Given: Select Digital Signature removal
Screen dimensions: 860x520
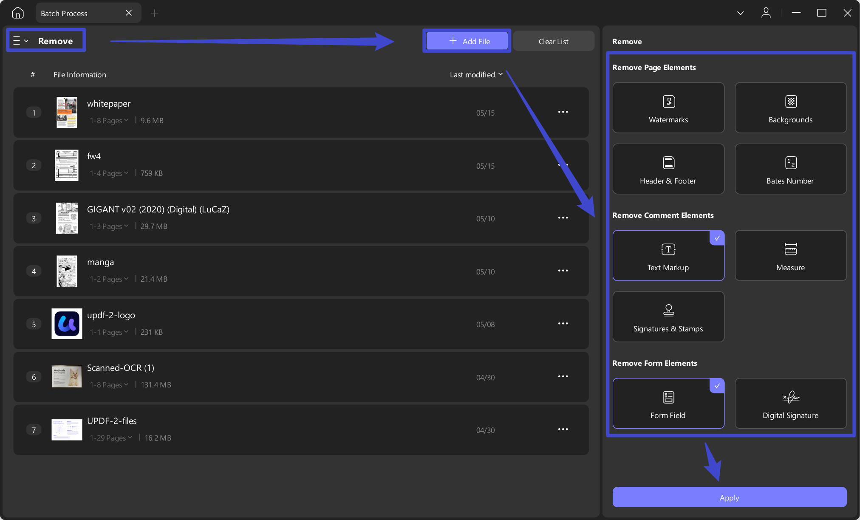Looking at the screenshot, I should (x=791, y=404).
